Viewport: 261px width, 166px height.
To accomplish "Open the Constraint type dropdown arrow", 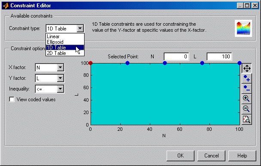I will click(80, 28).
